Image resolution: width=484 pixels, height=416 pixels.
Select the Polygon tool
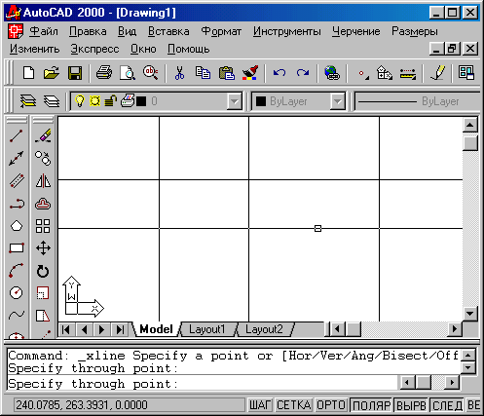pos(17,226)
